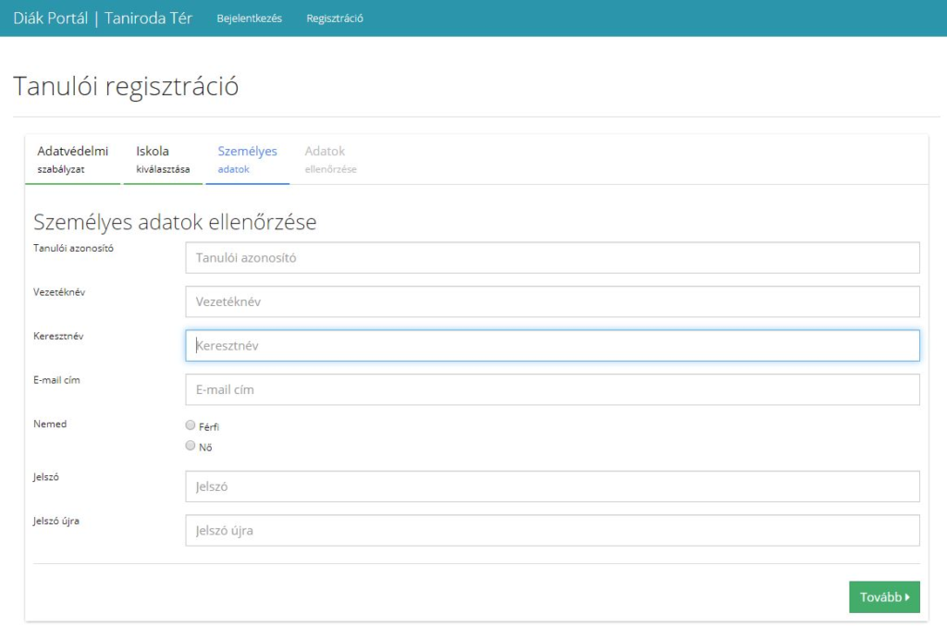The height and width of the screenshot is (639, 947).
Task: Go to Regisztráció in the top navigation
Action: [x=335, y=18]
